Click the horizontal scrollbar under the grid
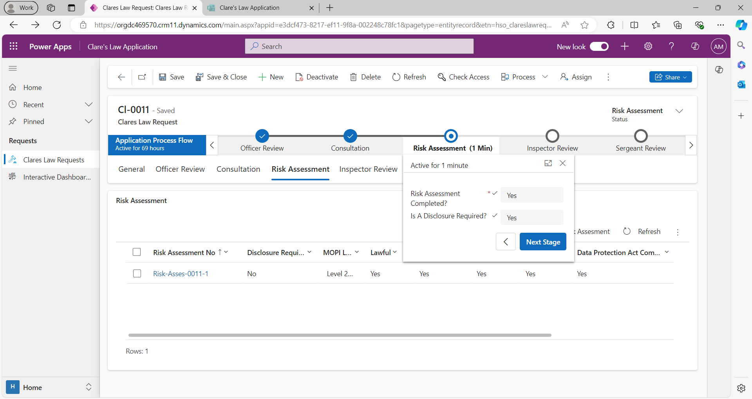 point(340,335)
